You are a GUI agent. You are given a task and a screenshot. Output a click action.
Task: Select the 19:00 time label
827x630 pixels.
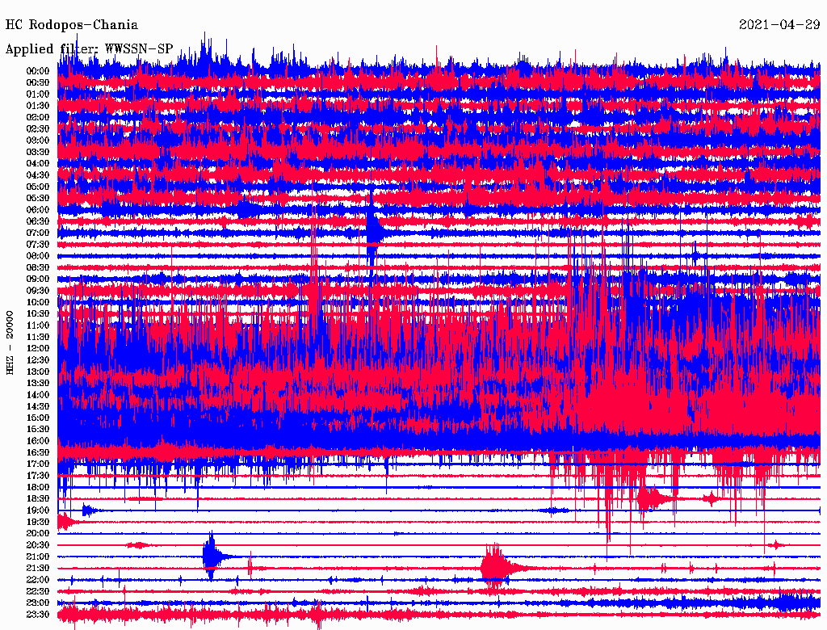[x=38, y=510]
